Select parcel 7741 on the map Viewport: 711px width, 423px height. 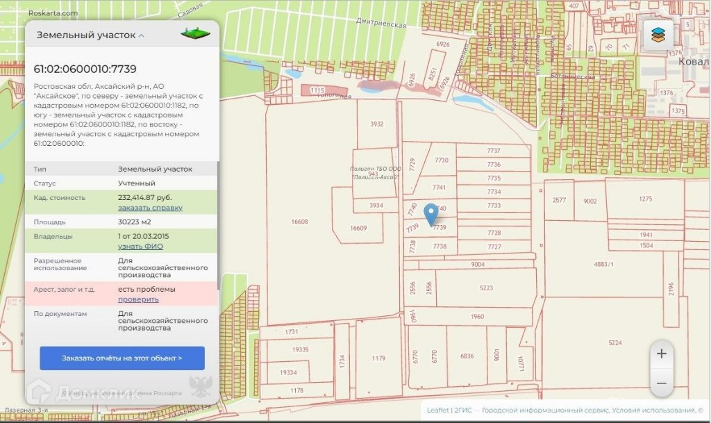(x=439, y=188)
